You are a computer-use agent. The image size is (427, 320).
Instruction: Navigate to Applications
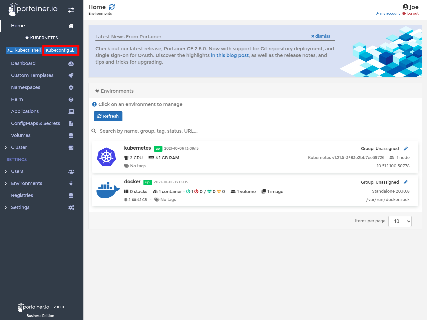point(25,111)
